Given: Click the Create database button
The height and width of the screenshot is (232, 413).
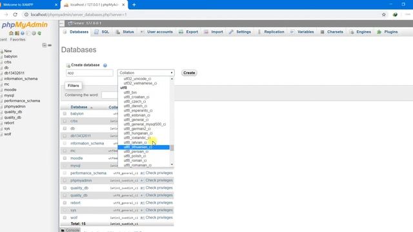Looking at the screenshot, I should 189,73.
